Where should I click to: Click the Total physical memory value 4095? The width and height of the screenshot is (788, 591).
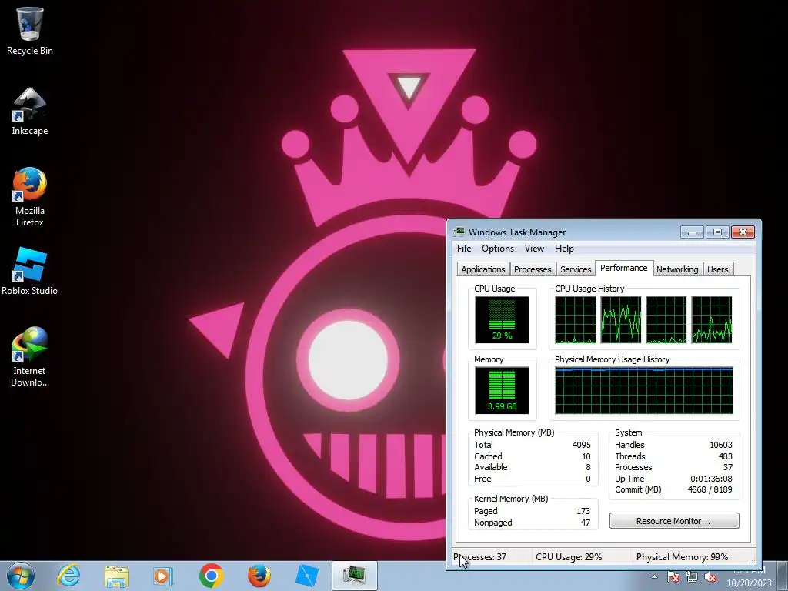click(581, 445)
